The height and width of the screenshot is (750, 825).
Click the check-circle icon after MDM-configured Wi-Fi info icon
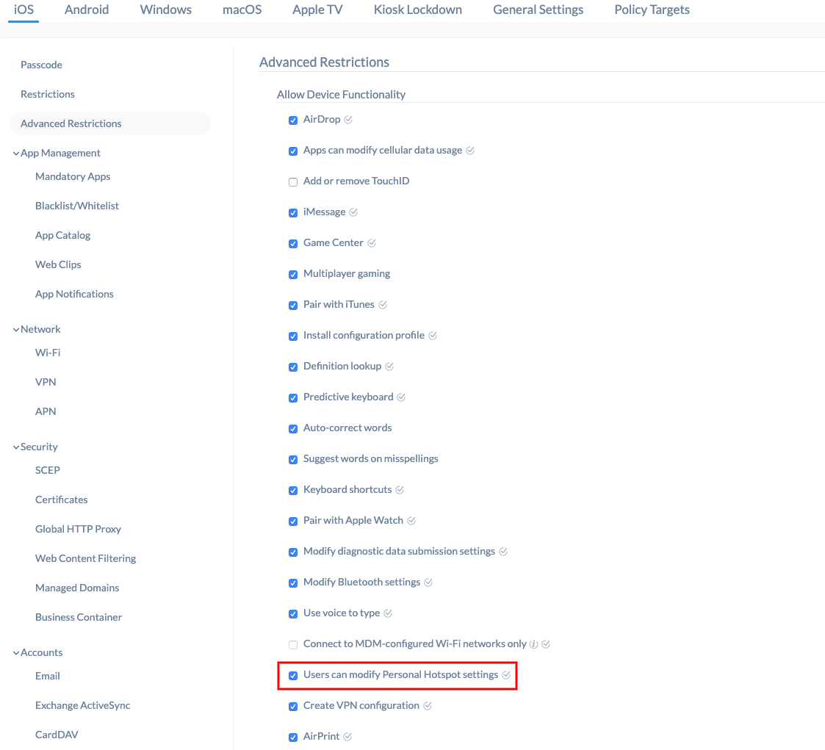pyautogui.click(x=546, y=644)
